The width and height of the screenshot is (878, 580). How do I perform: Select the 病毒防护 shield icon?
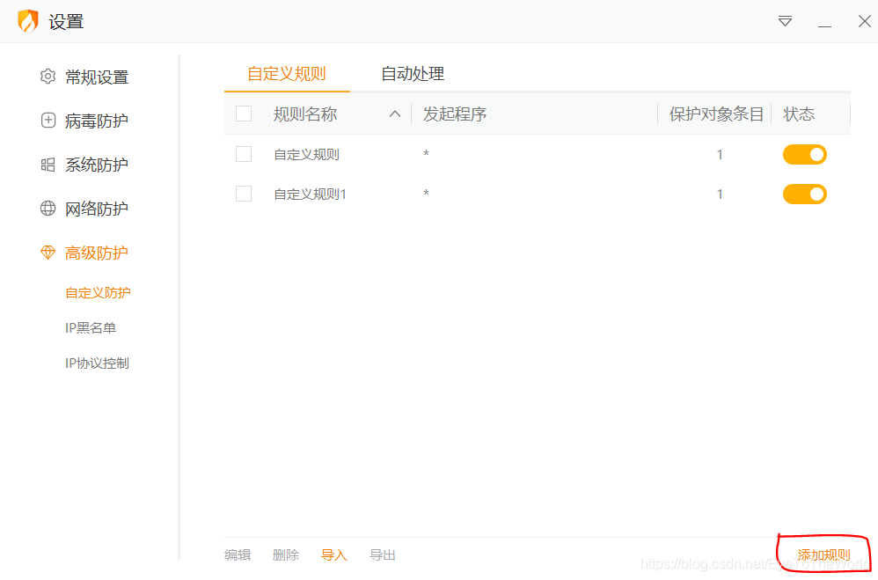pos(48,121)
